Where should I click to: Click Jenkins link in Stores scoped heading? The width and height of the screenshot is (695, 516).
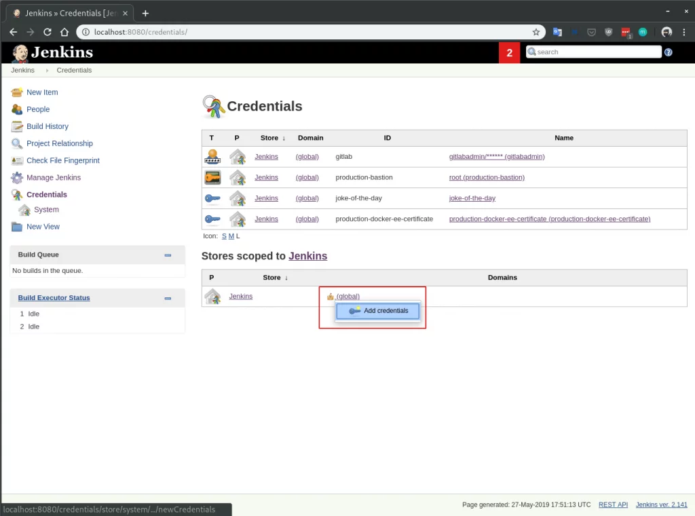click(307, 256)
